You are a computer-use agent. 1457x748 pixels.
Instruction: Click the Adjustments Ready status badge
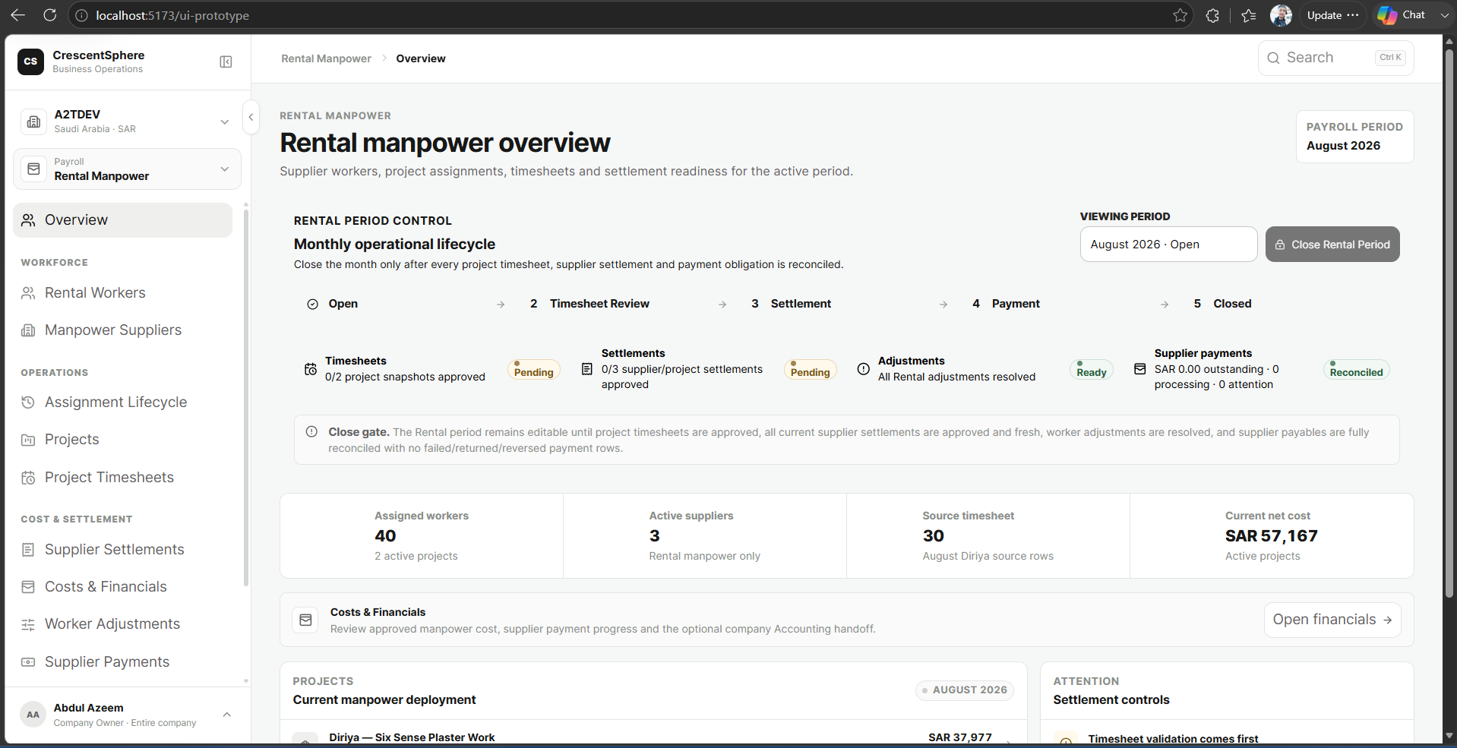(1092, 371)
